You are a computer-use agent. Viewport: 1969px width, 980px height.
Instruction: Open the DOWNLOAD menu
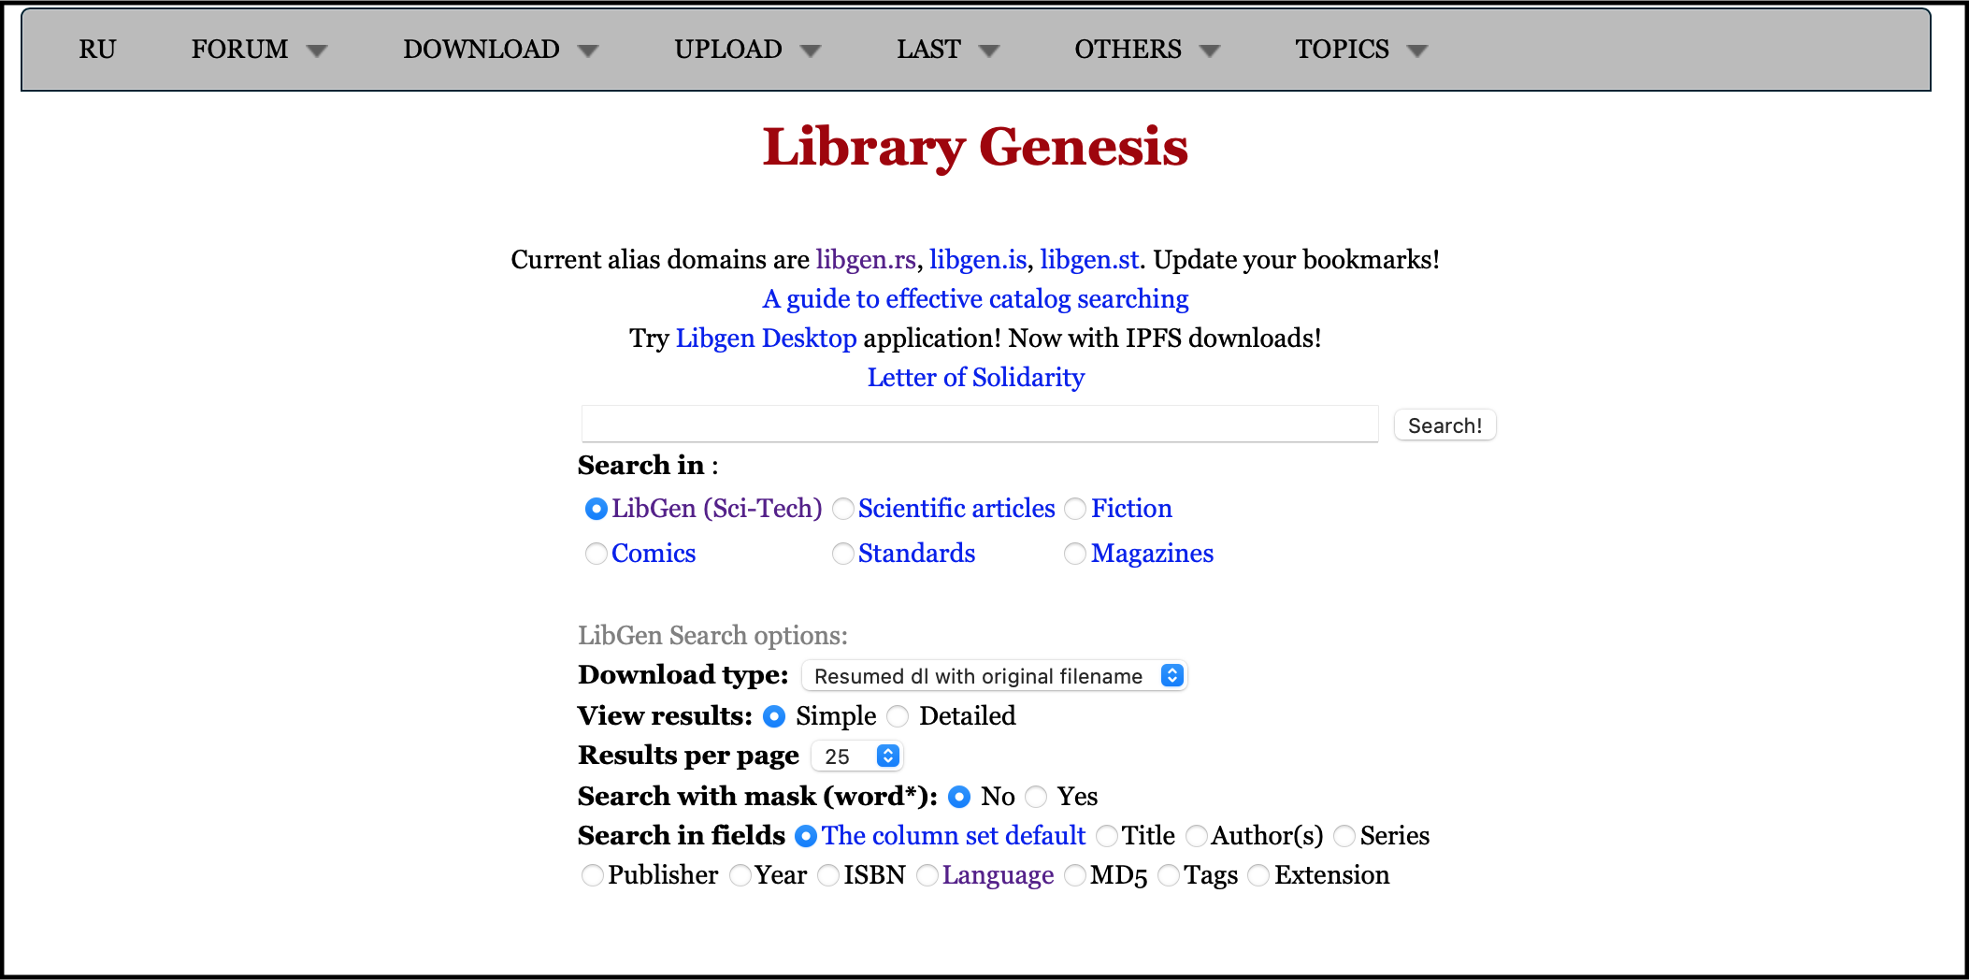(x=481, y=50)
